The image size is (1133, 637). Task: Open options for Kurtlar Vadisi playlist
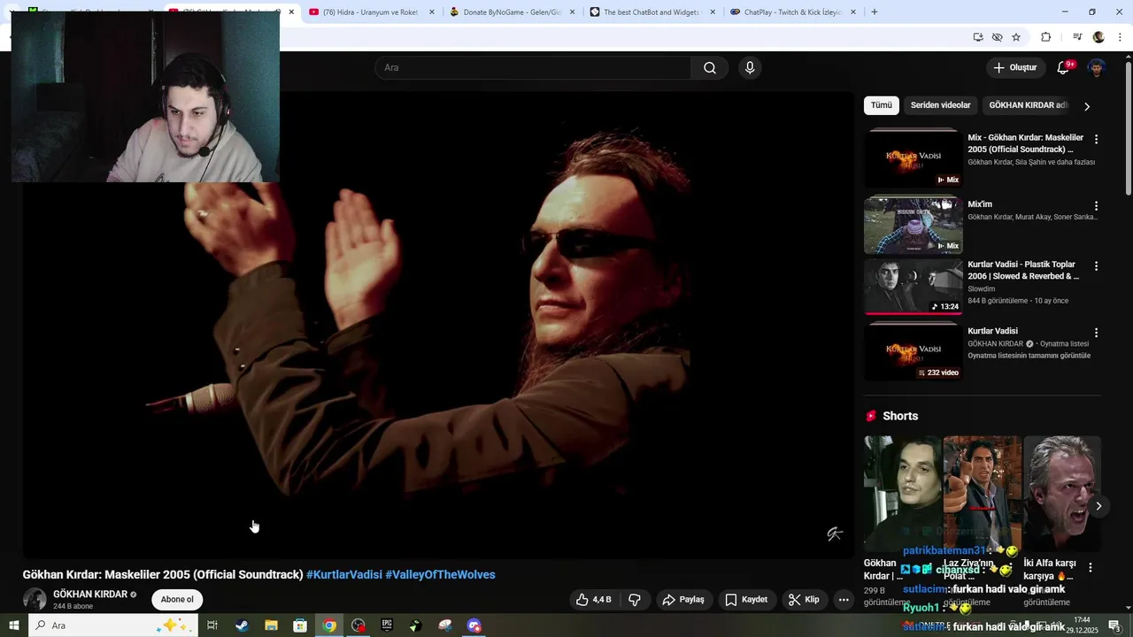(x=1096, y=333)
